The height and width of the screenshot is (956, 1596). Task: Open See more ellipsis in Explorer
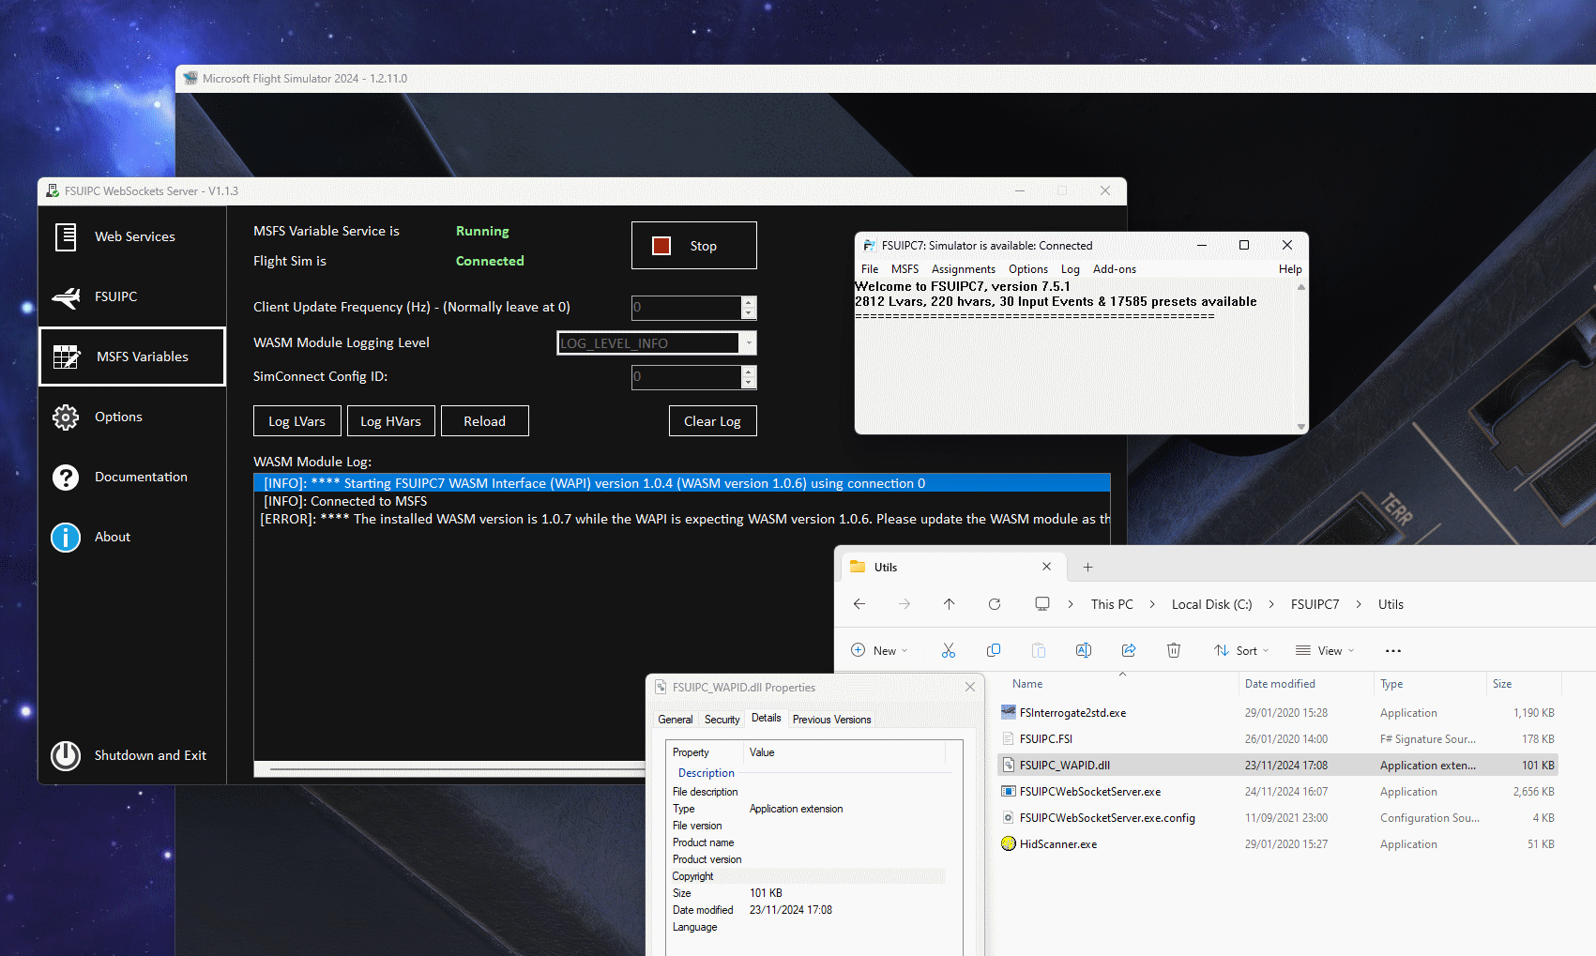pyautogui.click(x=1393, y=651)
